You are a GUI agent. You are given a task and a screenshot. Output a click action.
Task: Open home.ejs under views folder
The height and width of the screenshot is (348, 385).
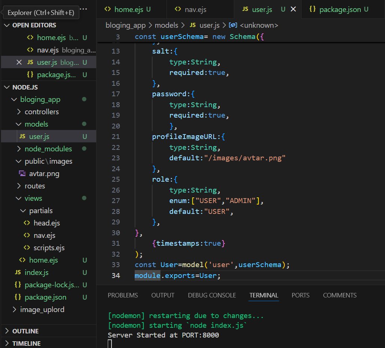(x=49, y=260)
